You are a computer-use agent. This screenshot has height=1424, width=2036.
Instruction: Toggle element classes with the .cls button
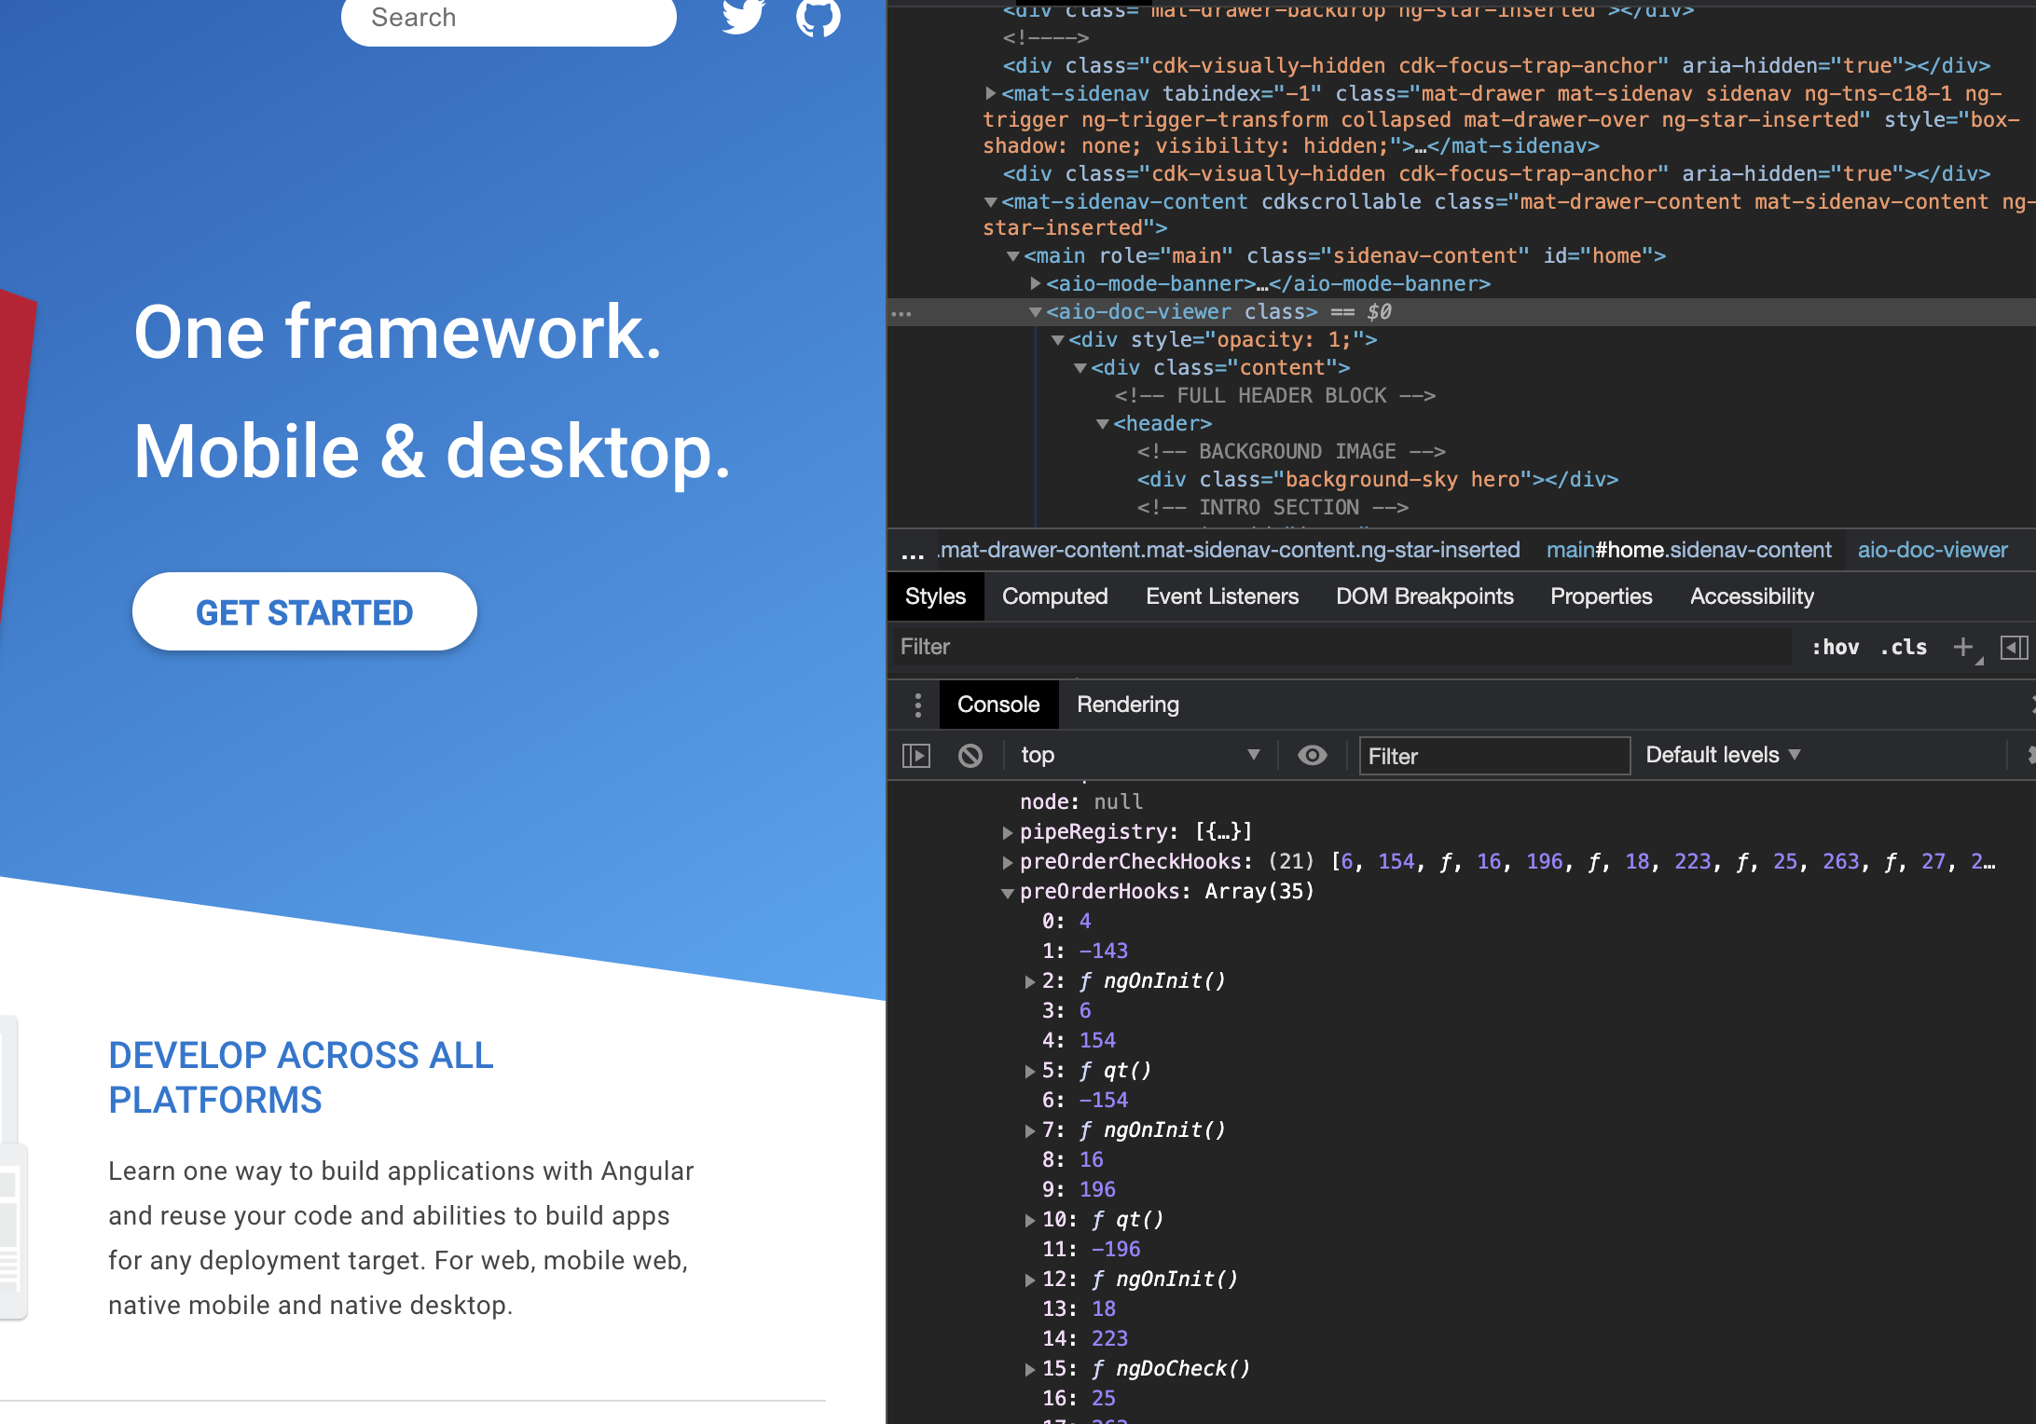[1903, 647]
